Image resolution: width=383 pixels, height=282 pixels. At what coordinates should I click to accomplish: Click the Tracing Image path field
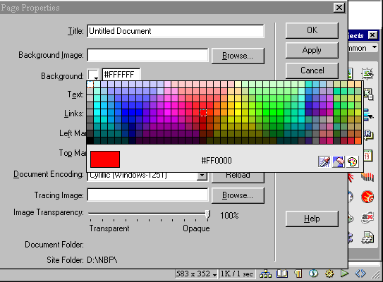pos(147,195)
